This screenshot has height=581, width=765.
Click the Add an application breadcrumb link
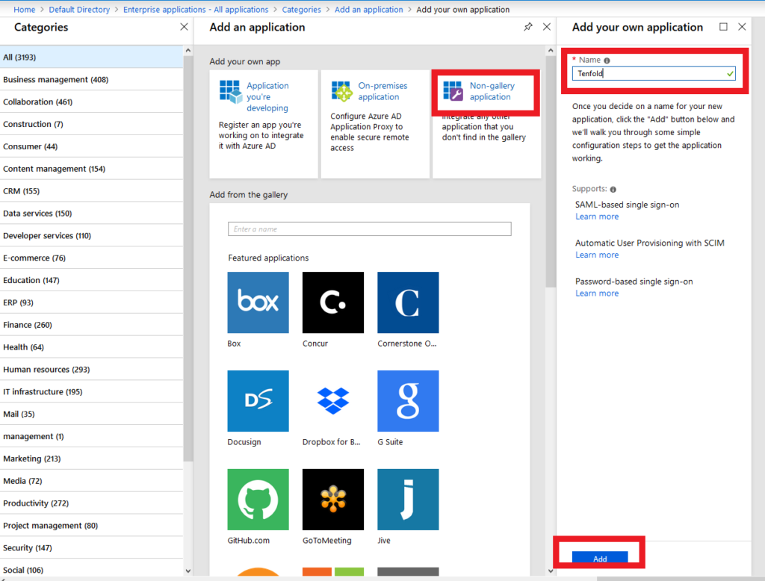369,9
